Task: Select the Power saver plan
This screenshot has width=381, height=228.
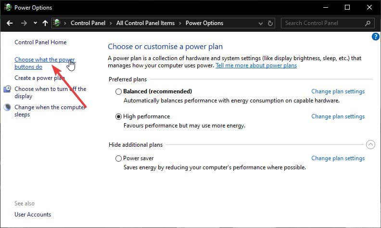Action: coord(118,158)
